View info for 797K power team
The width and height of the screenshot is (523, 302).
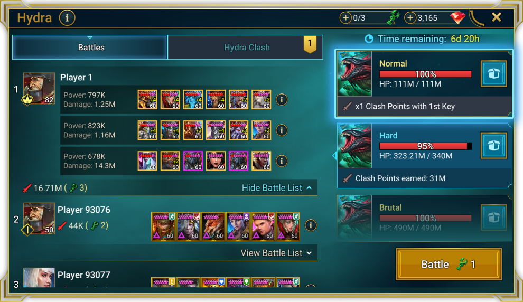tap(282, 100)
